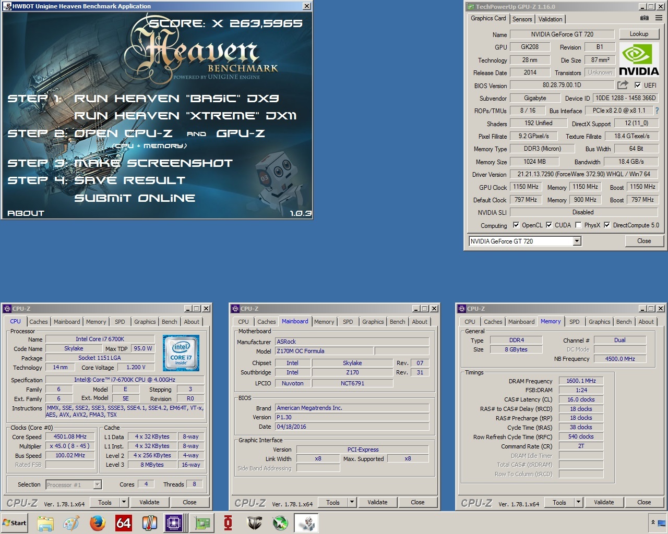
Task: Open the thermometer app in the taskbar
Action: pos(150,523)
